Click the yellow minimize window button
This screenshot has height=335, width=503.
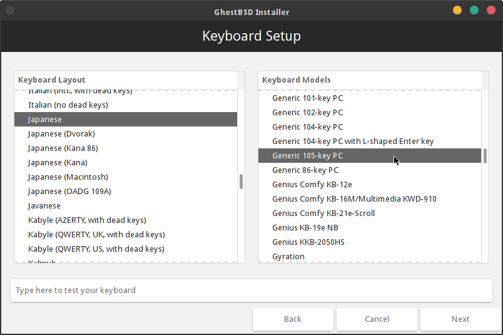(457, 11)
